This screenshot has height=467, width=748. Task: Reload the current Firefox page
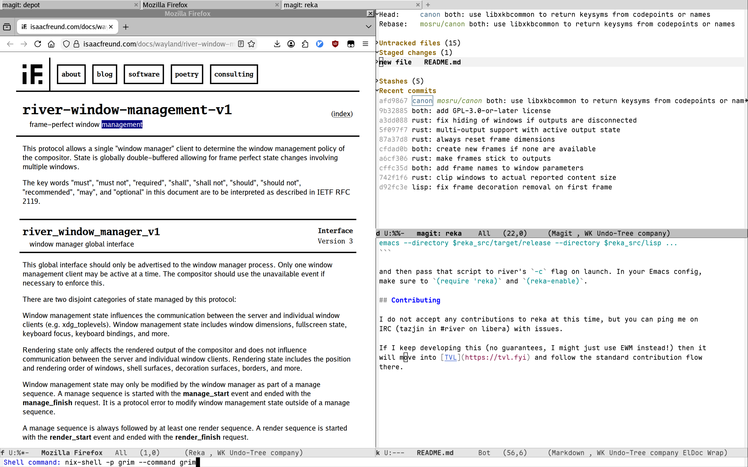38,44
